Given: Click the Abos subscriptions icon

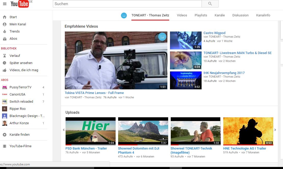Looking at the screenshot, I should pyautogui.click(x=5, y=39).
